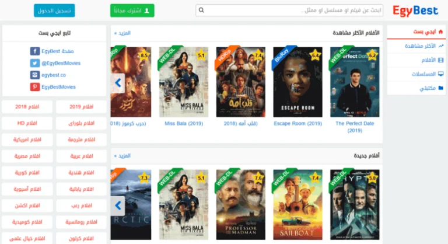Open the Arctic movie poster

tap(131, 205)
